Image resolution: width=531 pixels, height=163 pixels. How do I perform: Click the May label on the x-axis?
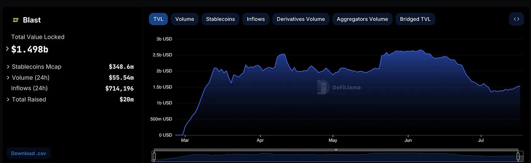point(333,140)
